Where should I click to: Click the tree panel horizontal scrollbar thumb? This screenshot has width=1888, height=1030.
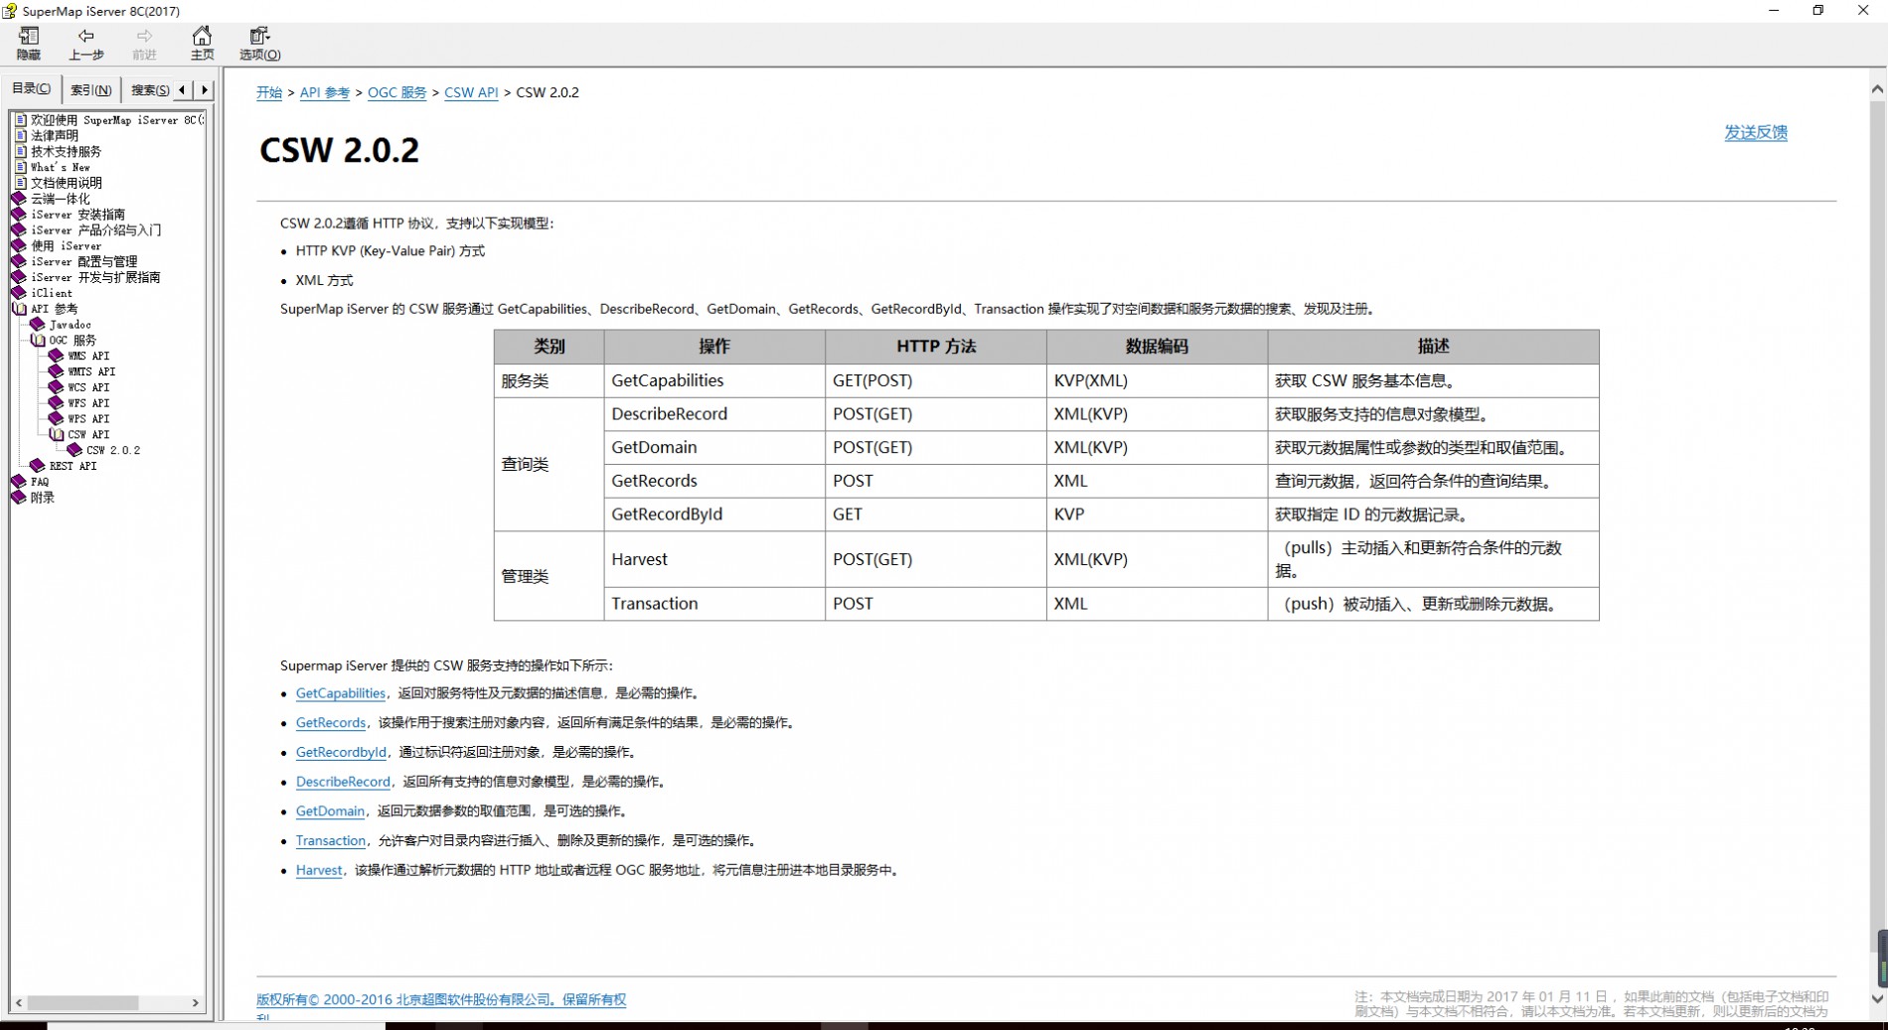tap(83, 1003)
